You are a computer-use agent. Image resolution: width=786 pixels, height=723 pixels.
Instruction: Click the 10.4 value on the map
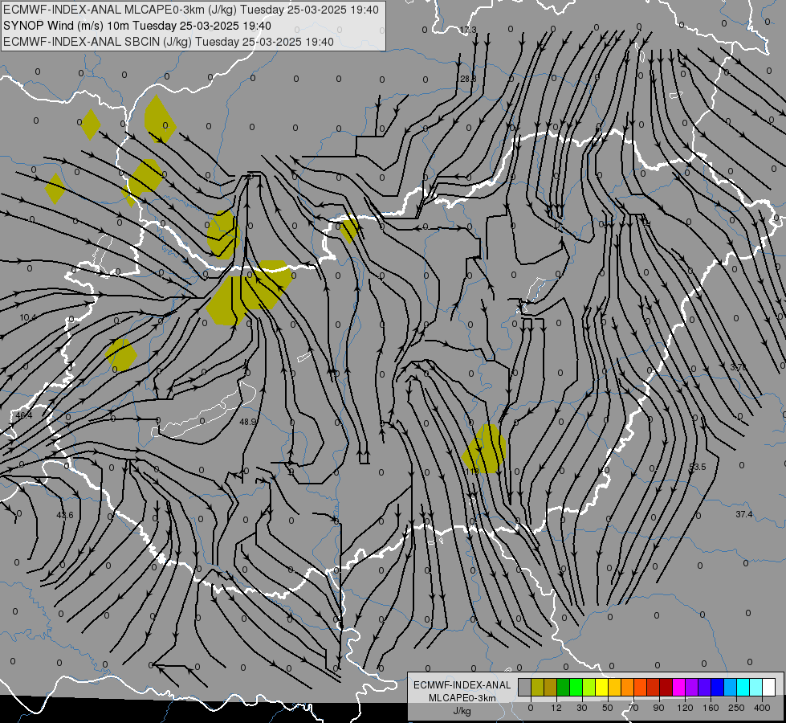tap(28, 317)
